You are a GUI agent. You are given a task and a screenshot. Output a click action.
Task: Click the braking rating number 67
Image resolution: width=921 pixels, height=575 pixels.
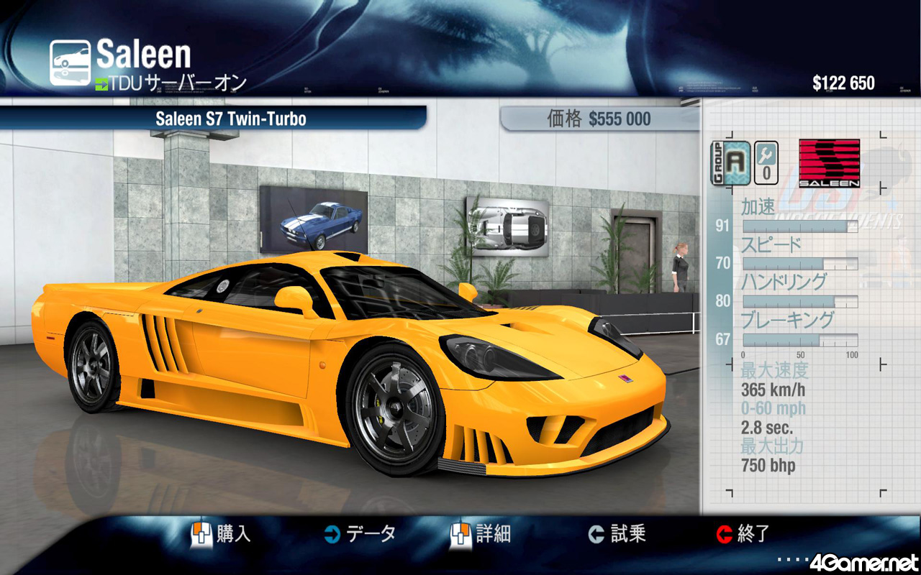click(722, 339)
